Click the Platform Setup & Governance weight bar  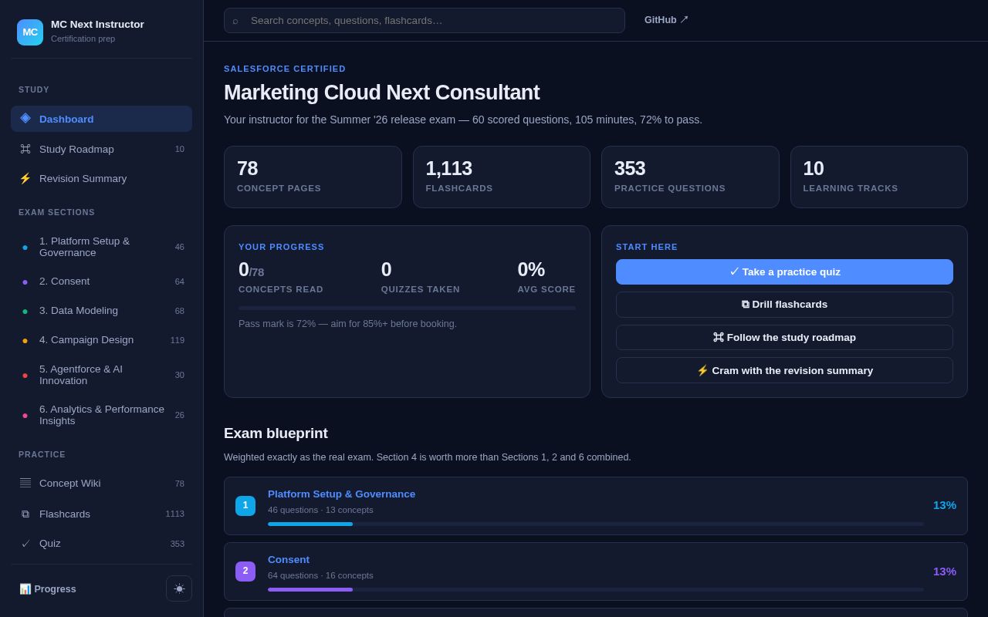tap(596, 524)
